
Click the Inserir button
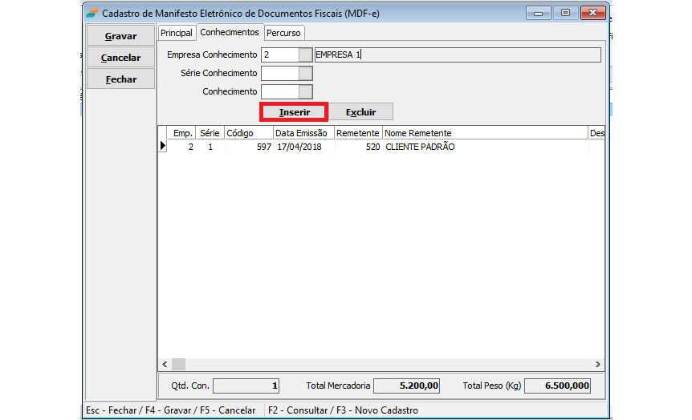pyautogui.click(x=295, y=112)
